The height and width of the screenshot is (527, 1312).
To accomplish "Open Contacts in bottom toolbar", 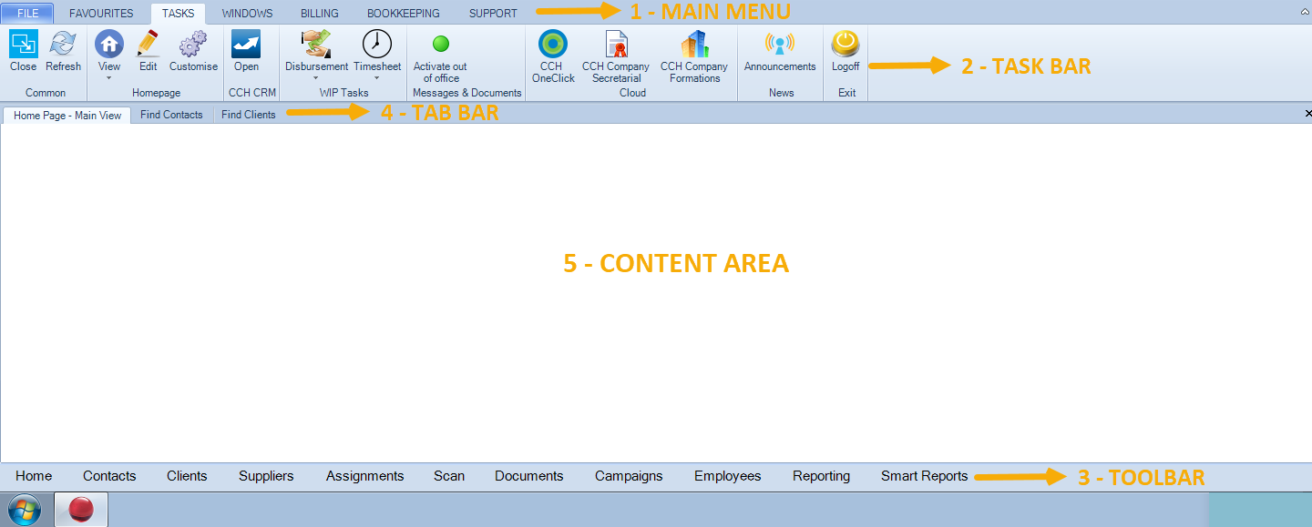I will [x=109, y=476].
